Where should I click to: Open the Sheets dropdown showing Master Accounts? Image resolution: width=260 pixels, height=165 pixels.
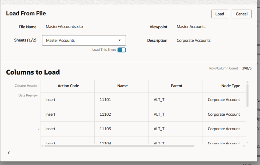click(84, 41)
